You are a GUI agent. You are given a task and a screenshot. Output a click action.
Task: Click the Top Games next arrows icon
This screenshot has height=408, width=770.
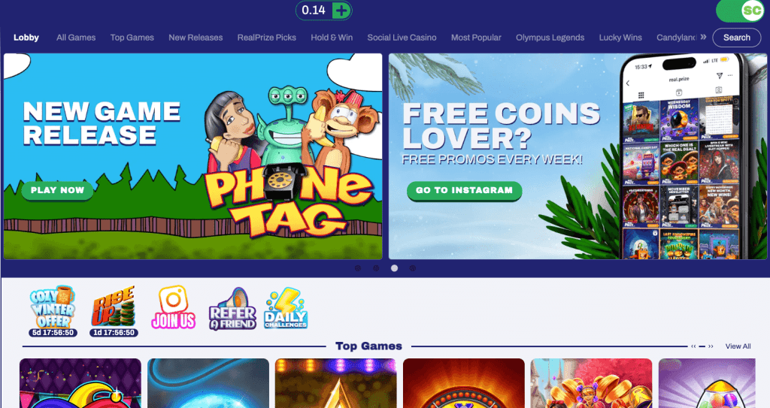(x=711, y=346)
